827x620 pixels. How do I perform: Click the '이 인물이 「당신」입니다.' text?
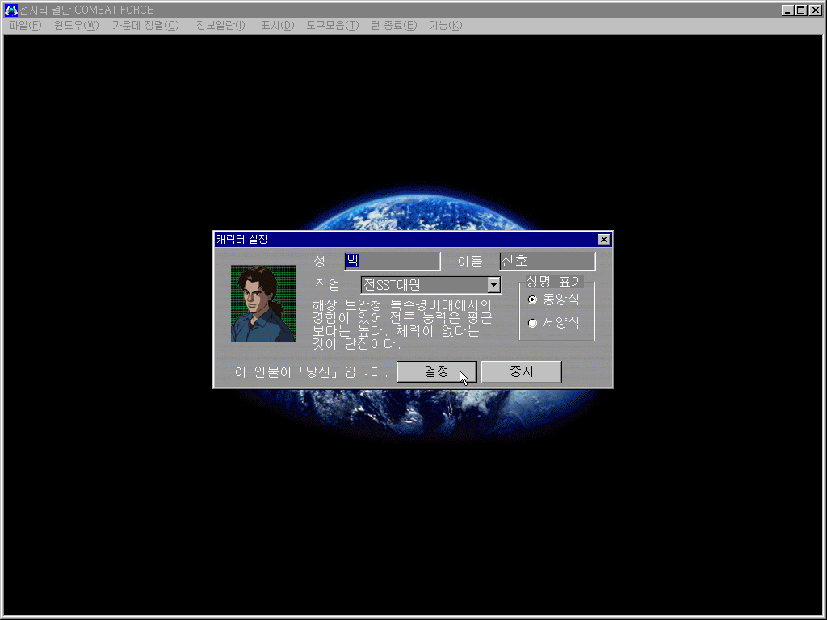(311, 371)
